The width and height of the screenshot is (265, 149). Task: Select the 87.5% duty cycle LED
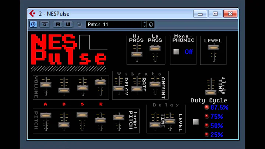coord(207,107)
